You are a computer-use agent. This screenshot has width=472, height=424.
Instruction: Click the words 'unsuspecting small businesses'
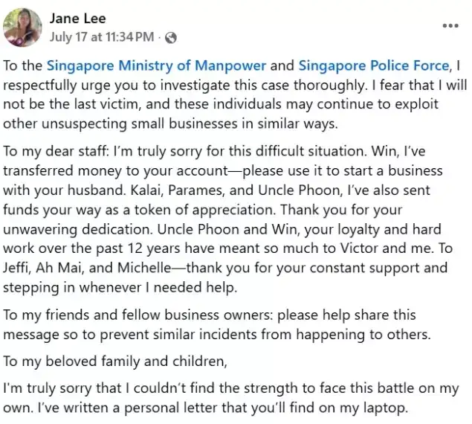140,124
